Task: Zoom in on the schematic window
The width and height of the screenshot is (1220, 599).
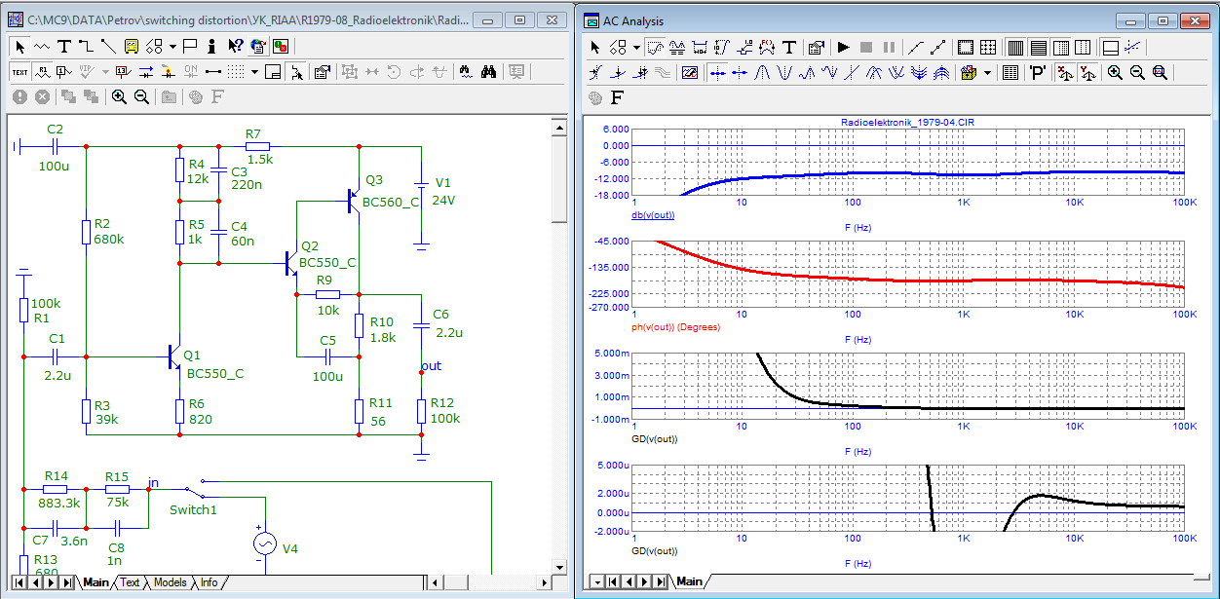Action: point(119,96)
